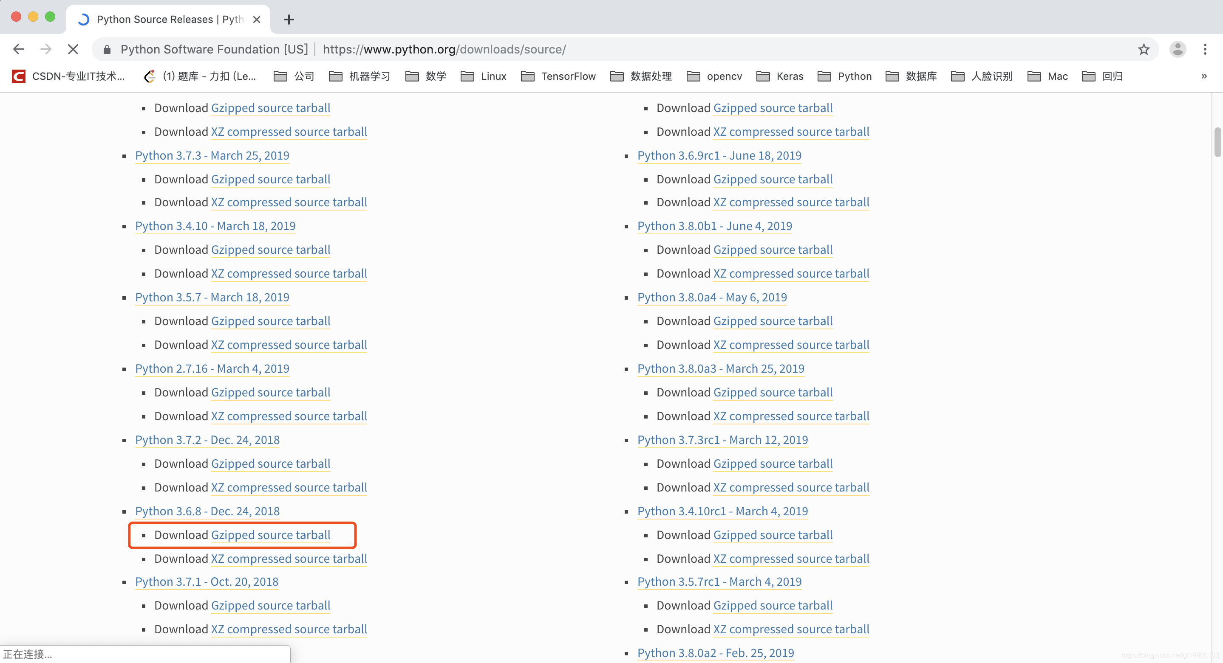Open Chrome three-dot menu

click(1205, 49)
